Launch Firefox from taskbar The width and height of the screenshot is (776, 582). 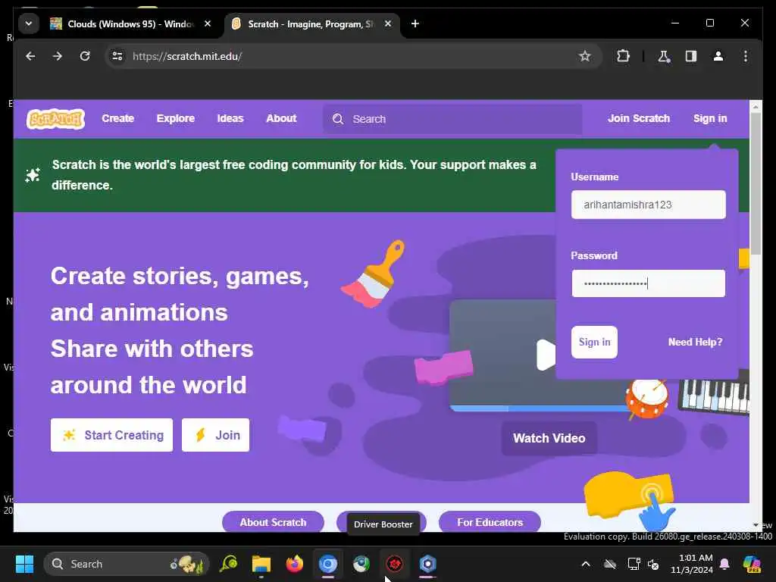(x=295, y=564)
